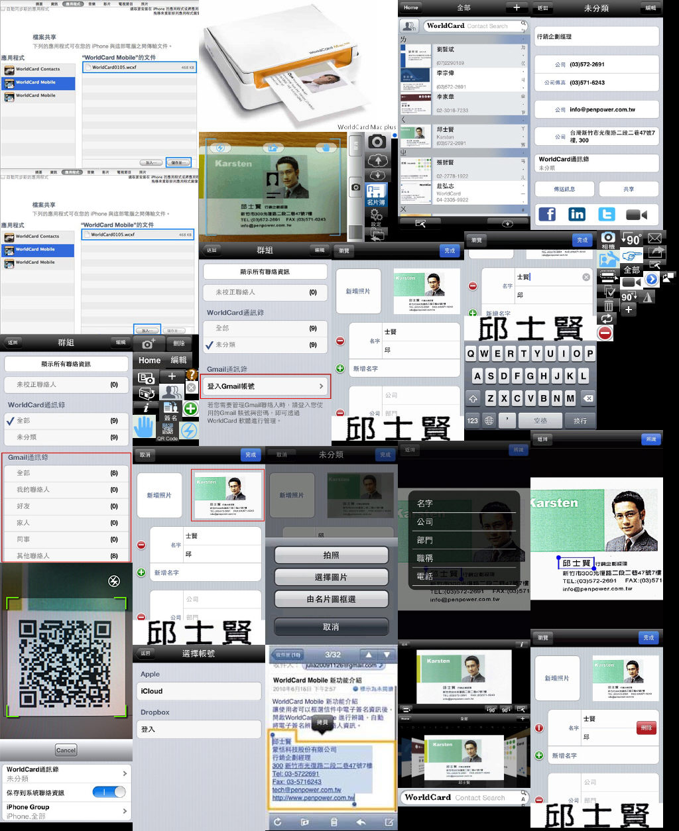Click the envelope email icon
679x831 pixels.
pos(655,238)
